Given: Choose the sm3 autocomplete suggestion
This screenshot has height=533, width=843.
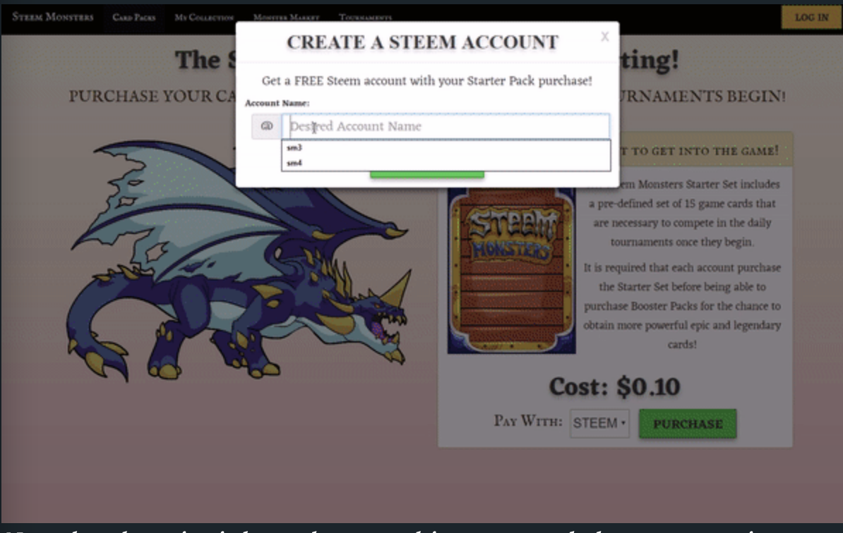Looking at the screenshot, I should pos(446,147).
